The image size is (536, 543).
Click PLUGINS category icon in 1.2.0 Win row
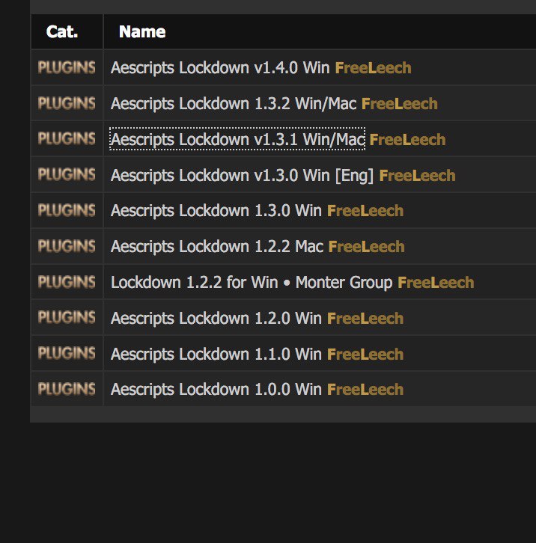(67, 317)
